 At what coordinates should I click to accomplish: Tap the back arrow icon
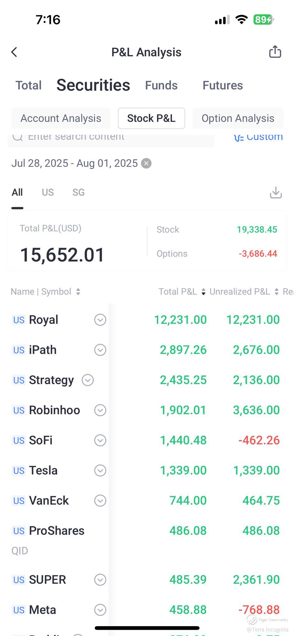[x=14, y=52]
